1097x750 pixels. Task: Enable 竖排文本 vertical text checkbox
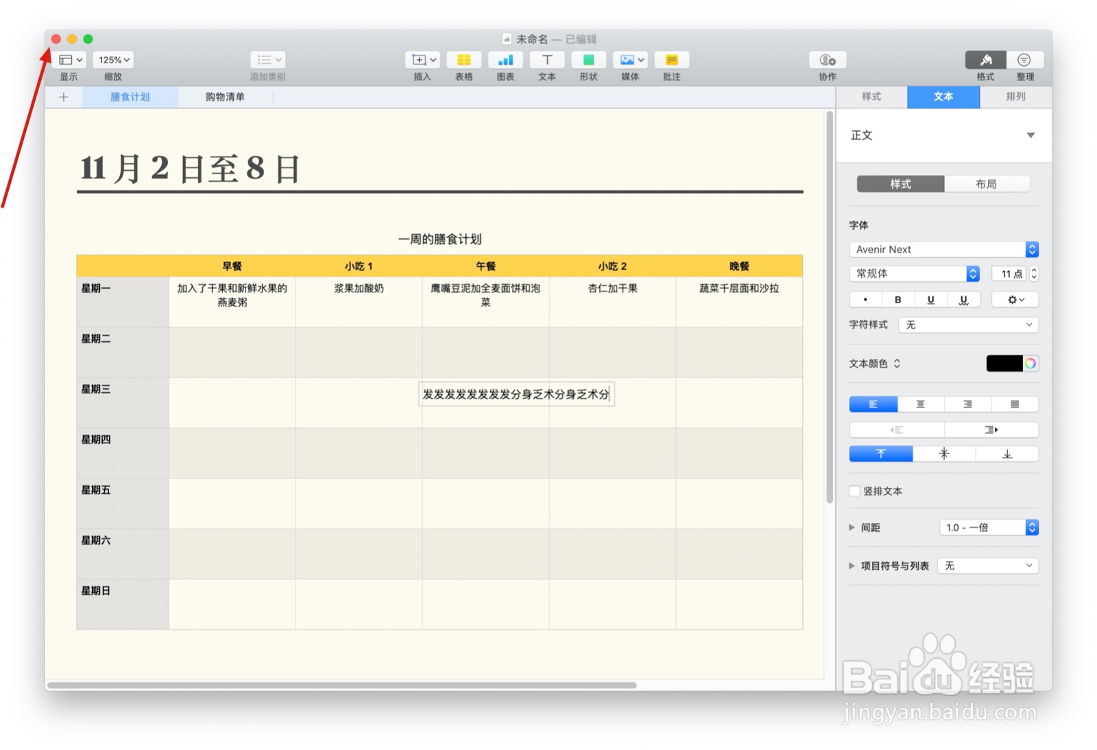(854, 491)
